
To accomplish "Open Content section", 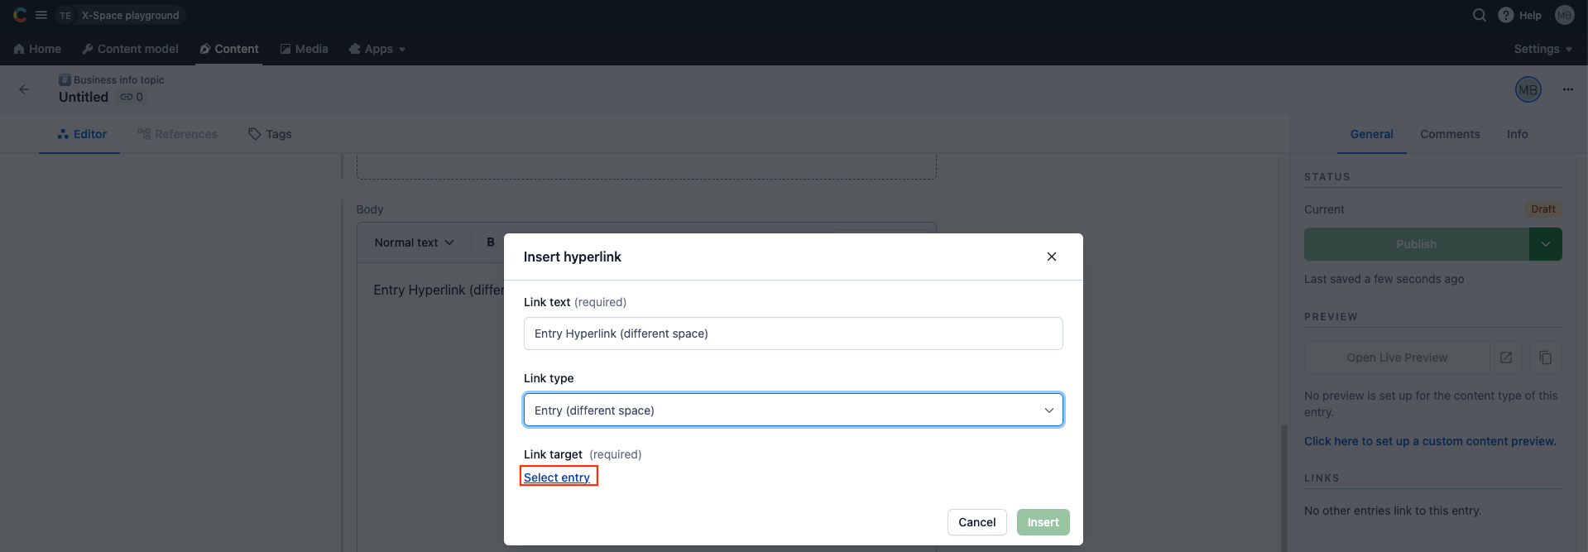I will click(229, 49).
